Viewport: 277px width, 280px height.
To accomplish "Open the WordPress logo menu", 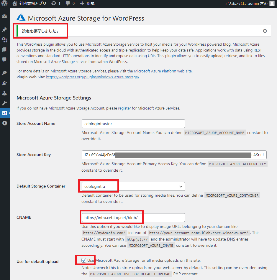I will point(4,4).
